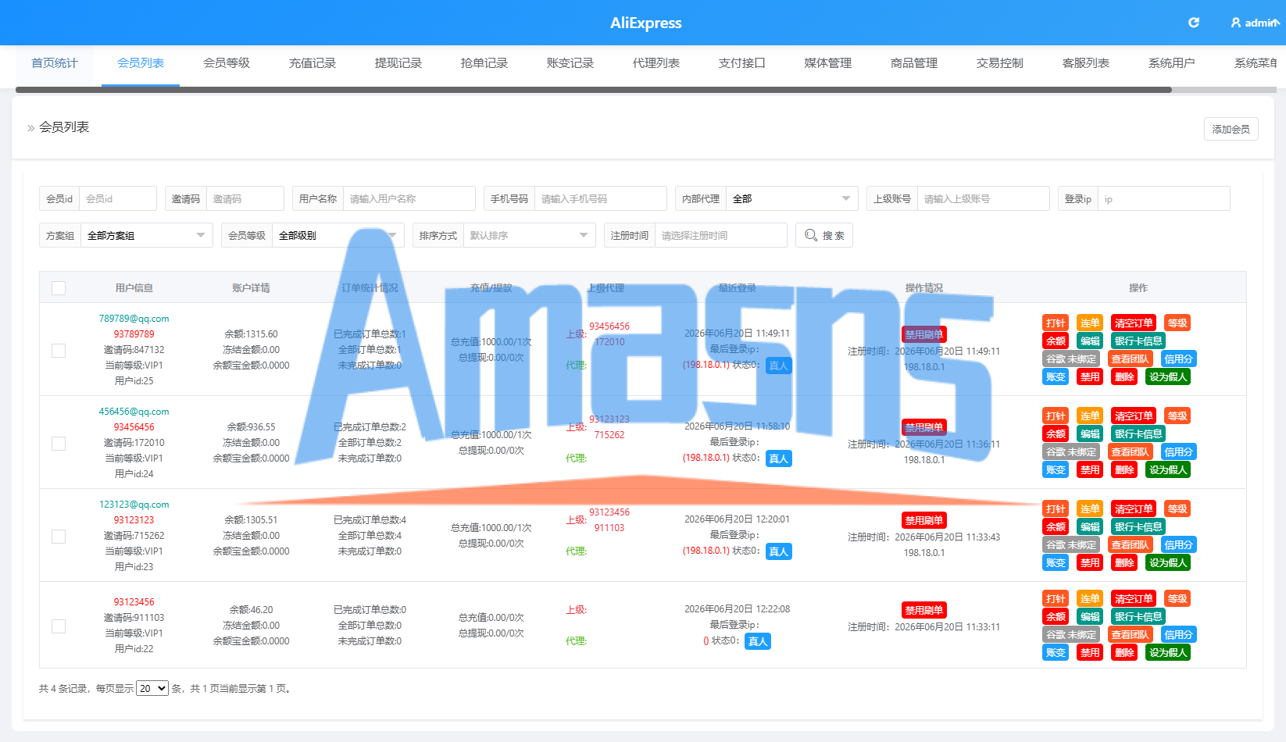Click 连单 for user 789789@qq.com
Image resolution: width=1286 pixels, height=742 pixels.
pyautogui.click(x=1090, y=323)
